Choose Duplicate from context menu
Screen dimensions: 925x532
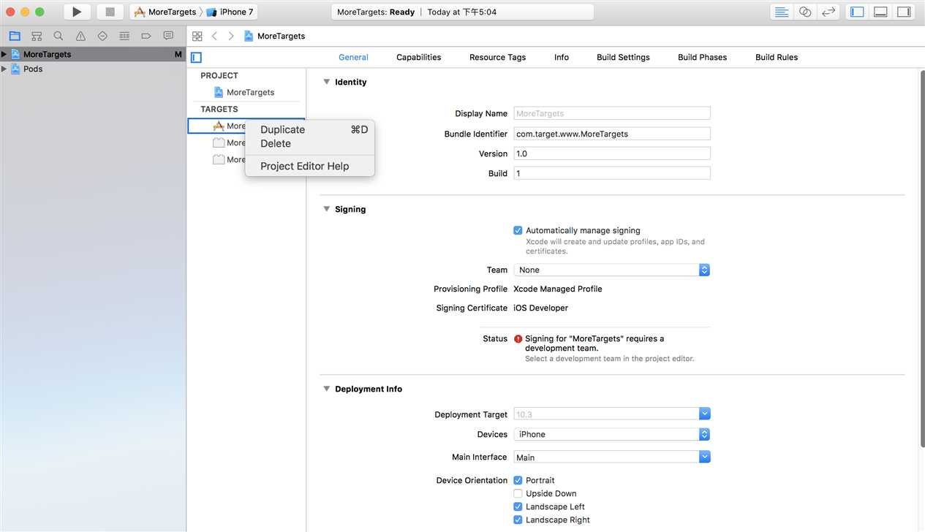point(310,129)
